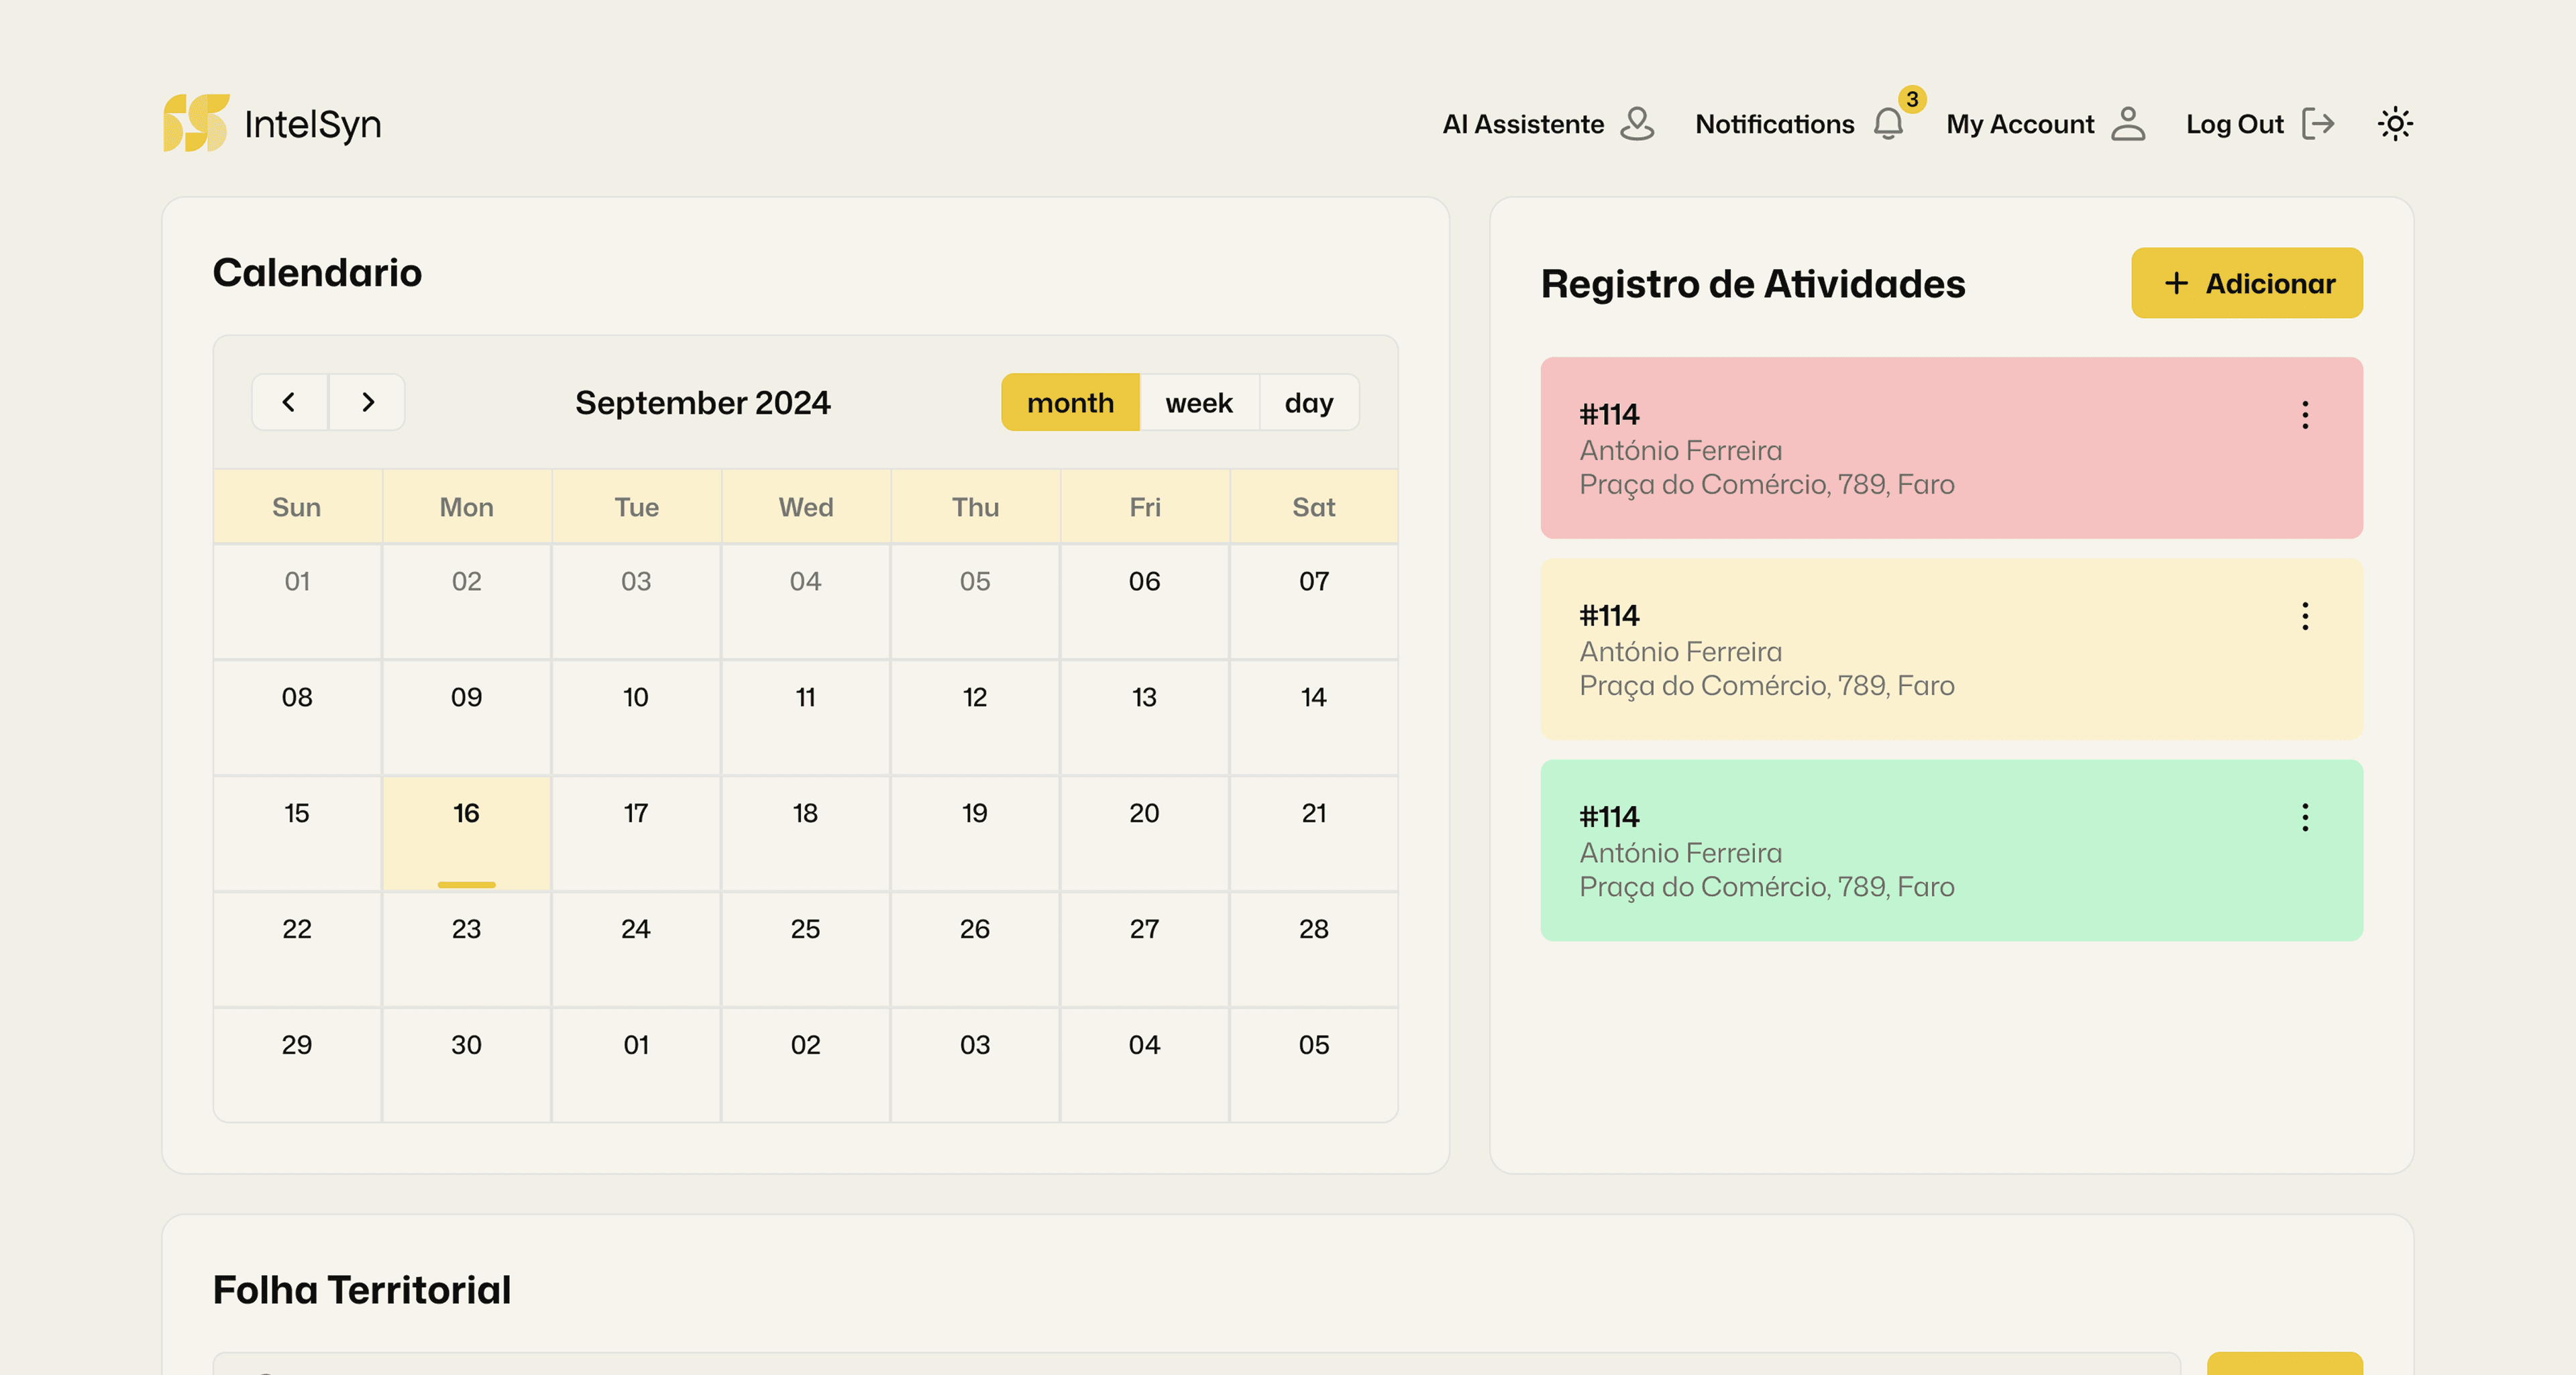Click the notifications bell icon
Image resolution: width=2576 pixels, height=1375 pixels.
click(x=1888, y=125)
